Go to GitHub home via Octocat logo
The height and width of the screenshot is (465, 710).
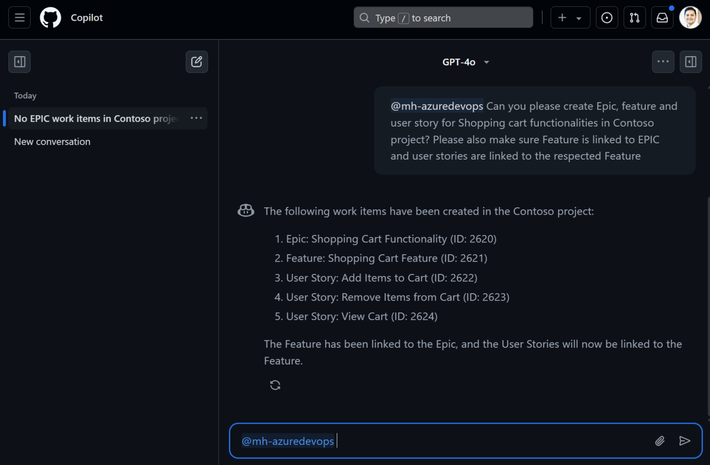click(50, 18)
